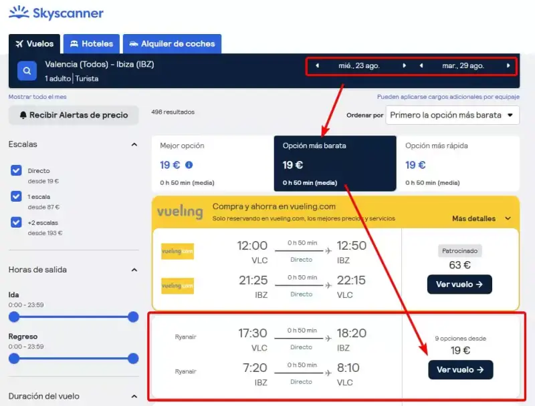Screen dimensions: 535x406
Task: Open the additional baggage charges link
Action: tap(448, 97)
